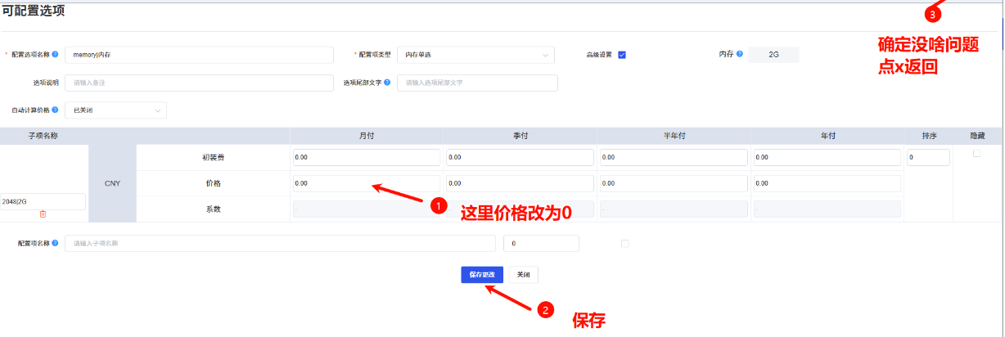Screen dimensions: 1005x337
Task: Click the 价格 季付 input
Action: [520, 183]
